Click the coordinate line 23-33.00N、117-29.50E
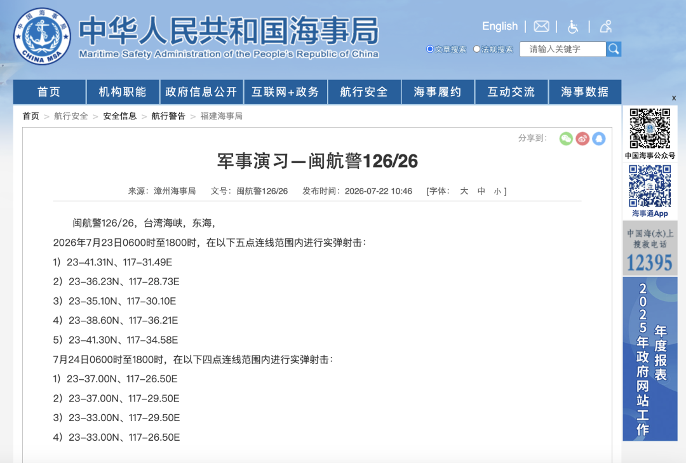The width and height of the screenshot is (686, 463). pyautogui.click(x=124, y=418)
